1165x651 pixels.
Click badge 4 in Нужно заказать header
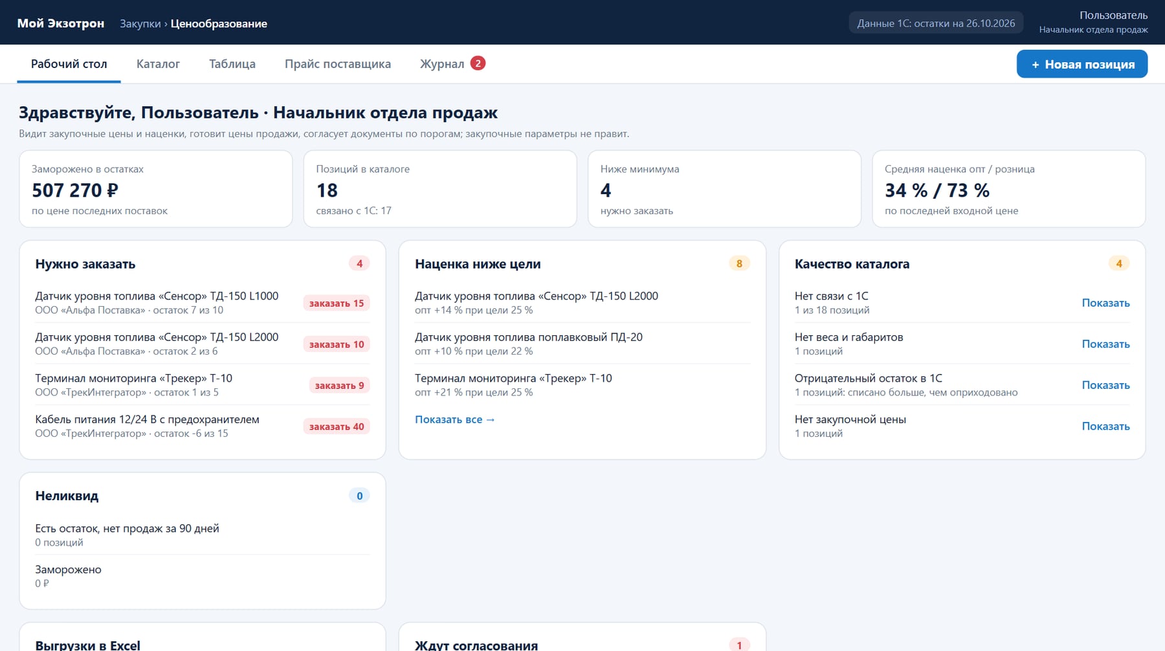[x=360, y=263]
